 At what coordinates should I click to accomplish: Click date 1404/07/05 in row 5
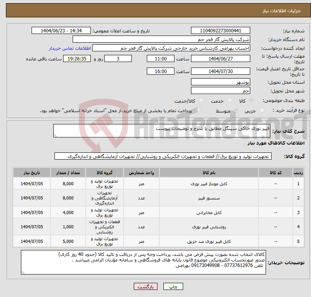click(x=32, y=241)
